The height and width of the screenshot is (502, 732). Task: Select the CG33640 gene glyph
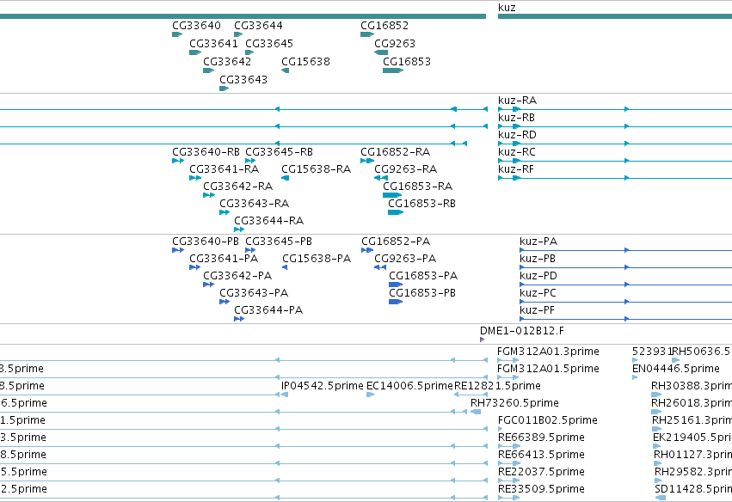(x=177, y=34)
